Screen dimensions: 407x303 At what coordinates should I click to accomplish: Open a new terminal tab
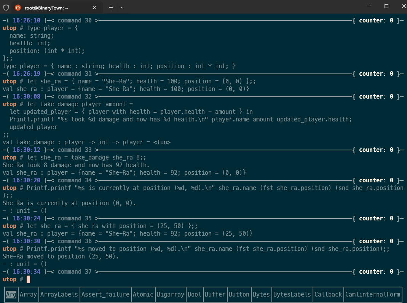coord(111,7)
